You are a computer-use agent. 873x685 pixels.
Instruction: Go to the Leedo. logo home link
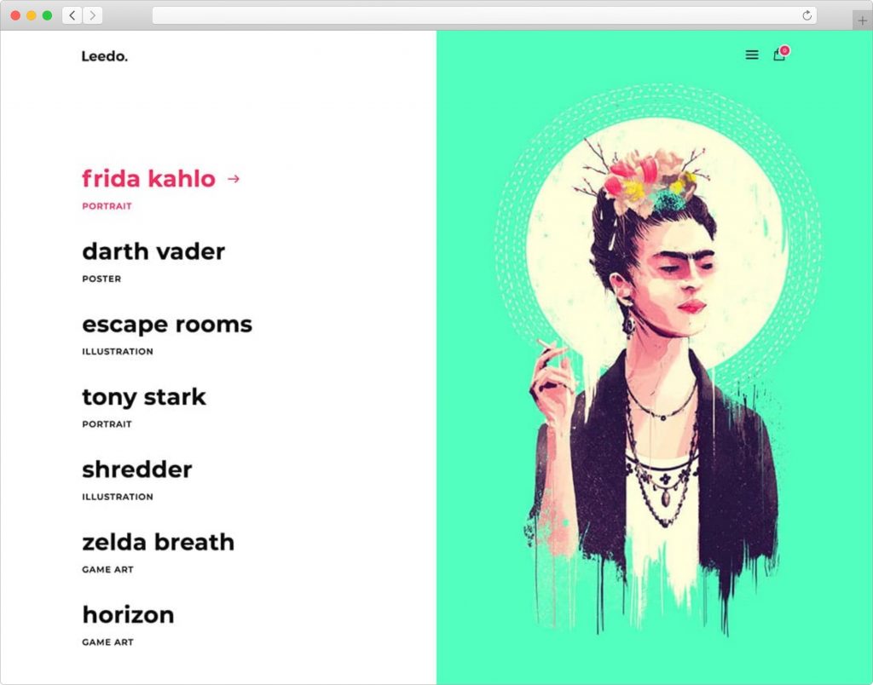(105, 56)
